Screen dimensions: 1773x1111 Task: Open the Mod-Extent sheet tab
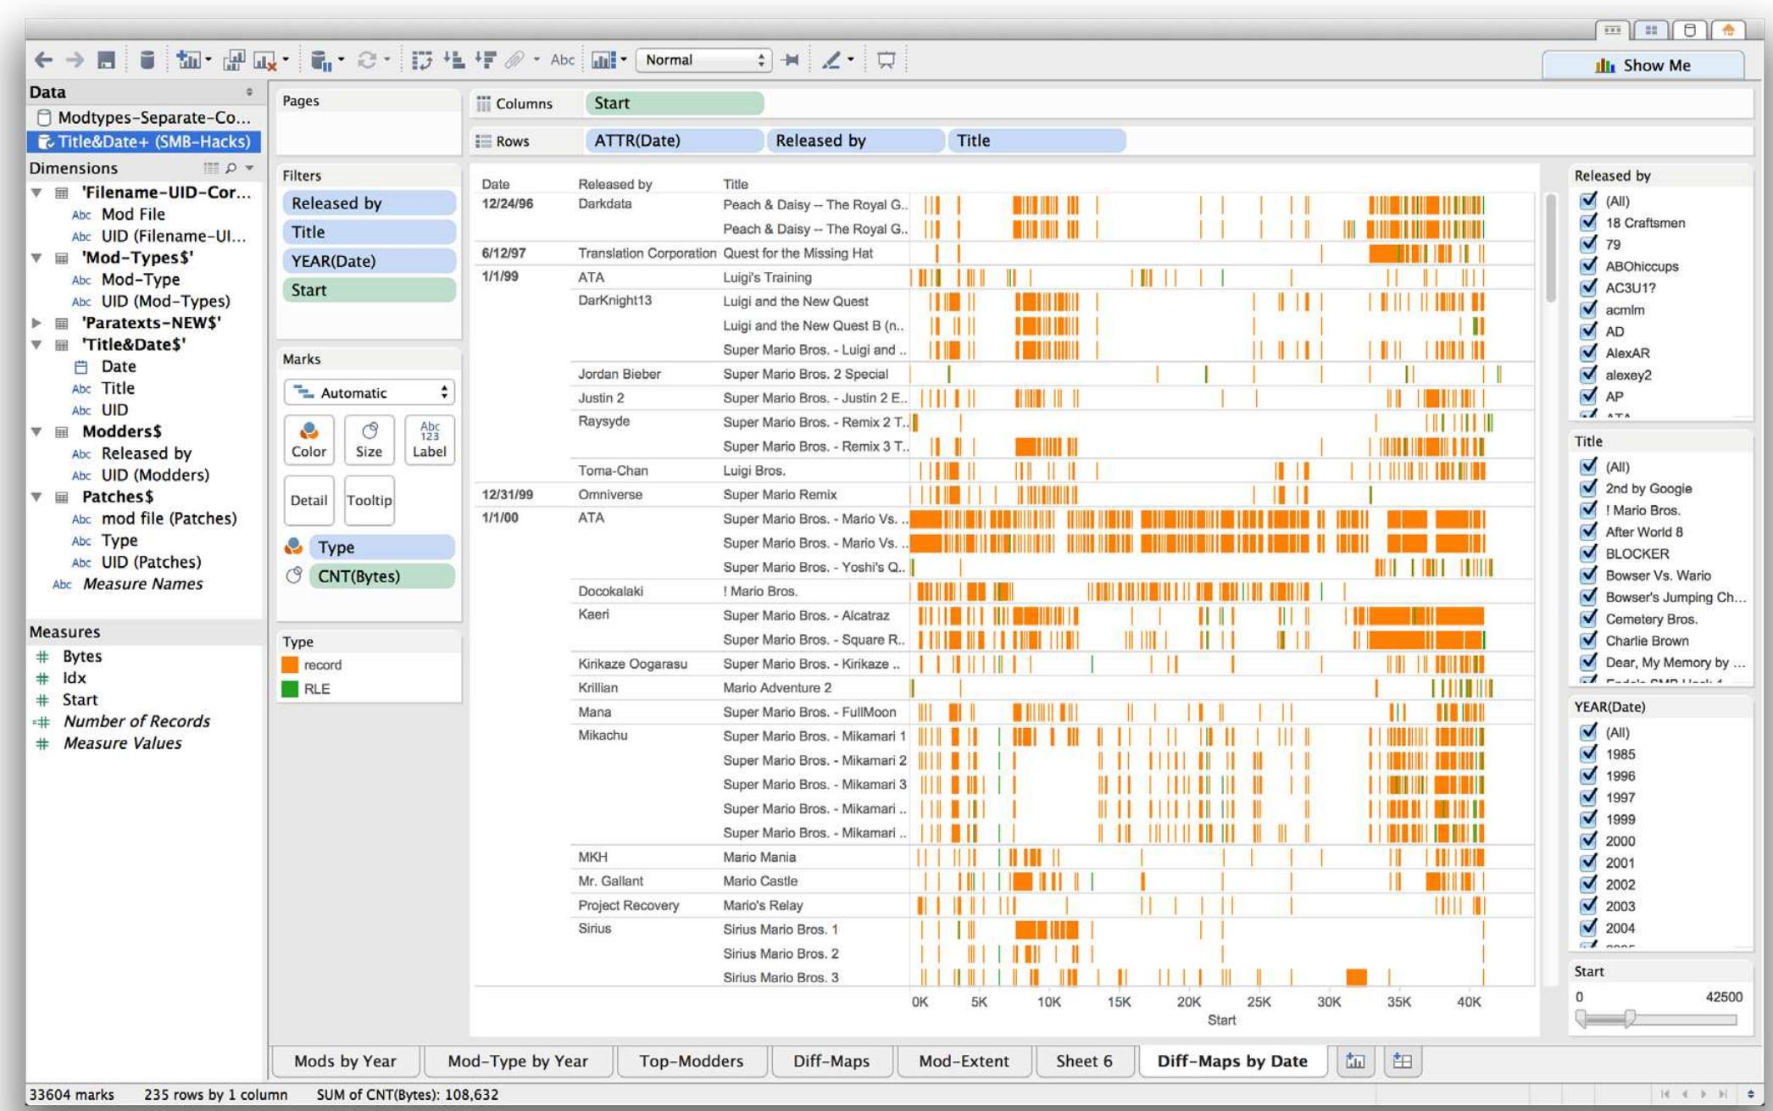click(x=964, y=1061)
